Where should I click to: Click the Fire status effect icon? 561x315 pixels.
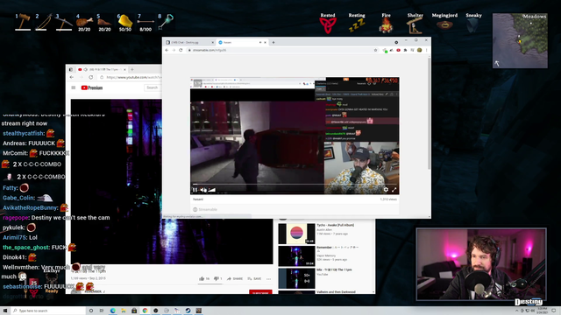[x=386, y=25]
